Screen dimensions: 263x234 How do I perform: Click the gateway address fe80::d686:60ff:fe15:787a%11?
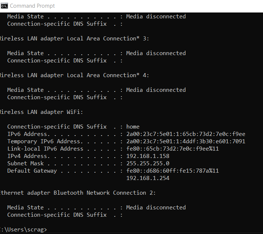click(172, 171)
